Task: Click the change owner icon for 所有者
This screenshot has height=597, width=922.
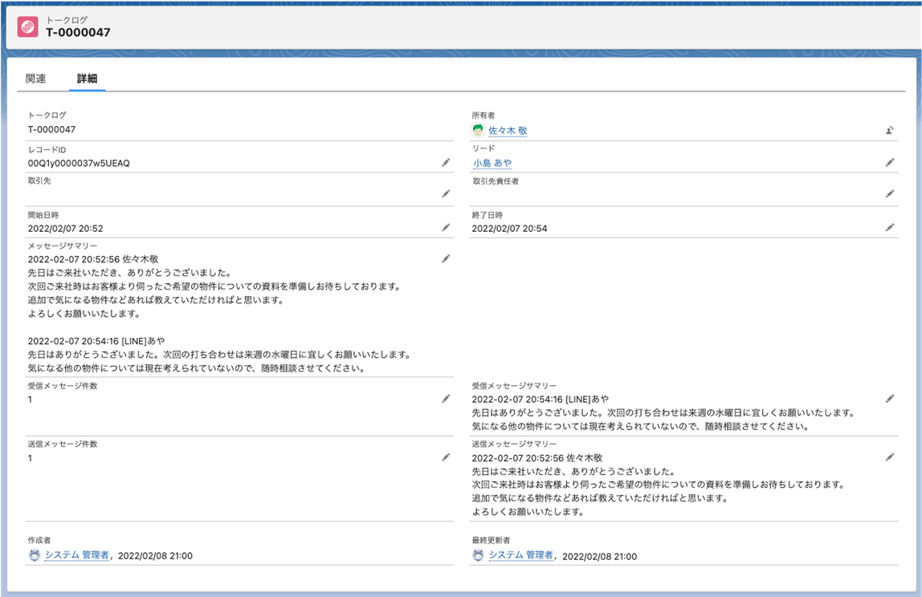Action: 890,131
